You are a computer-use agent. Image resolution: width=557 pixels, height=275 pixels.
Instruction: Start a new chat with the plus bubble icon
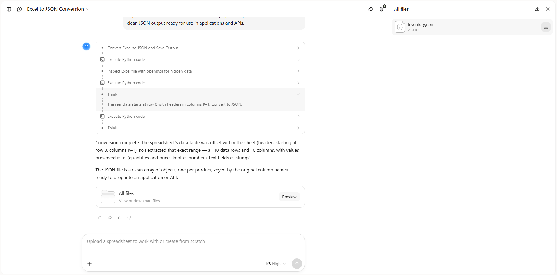[x=19, y=9]
